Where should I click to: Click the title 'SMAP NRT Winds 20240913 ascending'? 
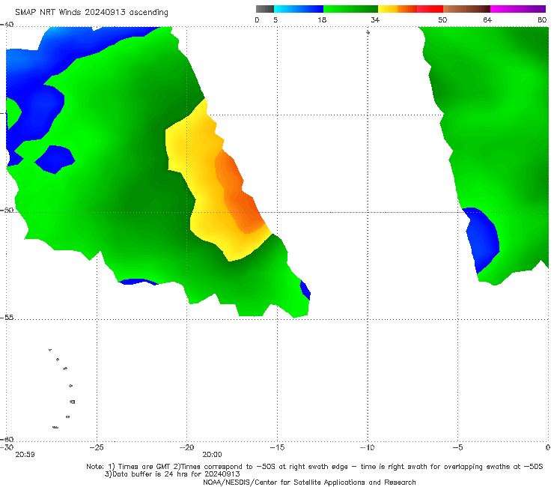[x=91, y=12]
